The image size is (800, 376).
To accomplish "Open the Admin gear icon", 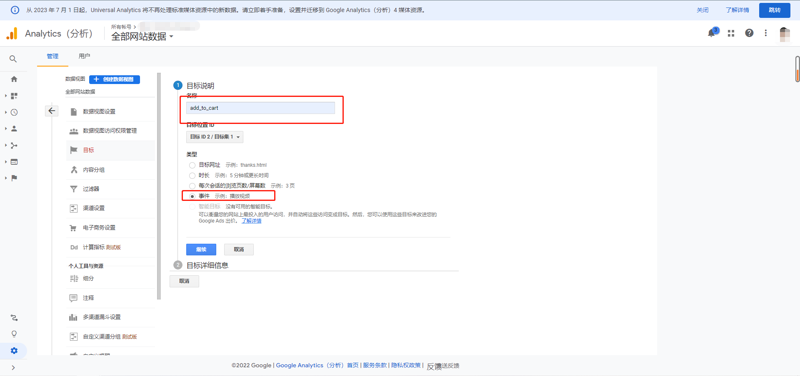I will pyautogui.click(x=14, y=351).
